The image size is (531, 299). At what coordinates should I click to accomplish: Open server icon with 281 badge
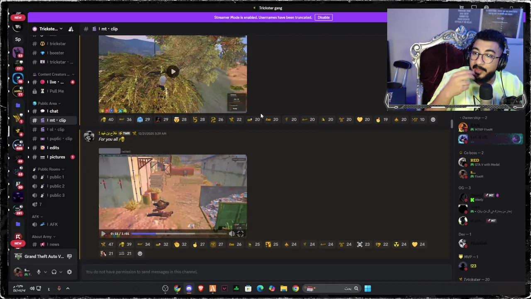click(18, 210)
